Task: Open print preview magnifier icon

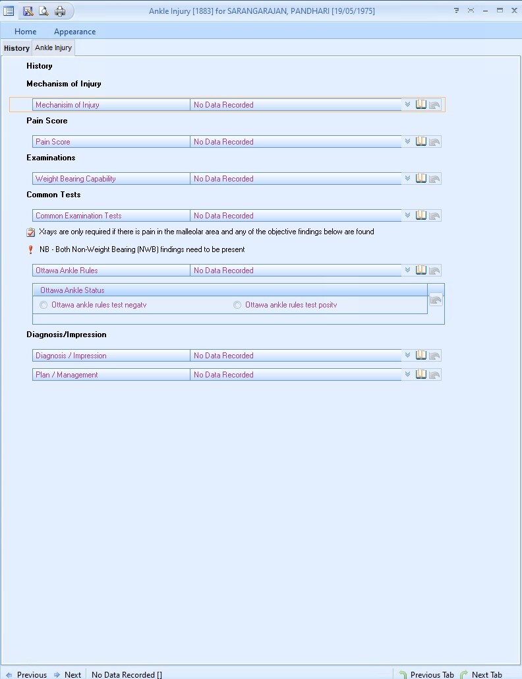Action: click(x=43, y=11)
